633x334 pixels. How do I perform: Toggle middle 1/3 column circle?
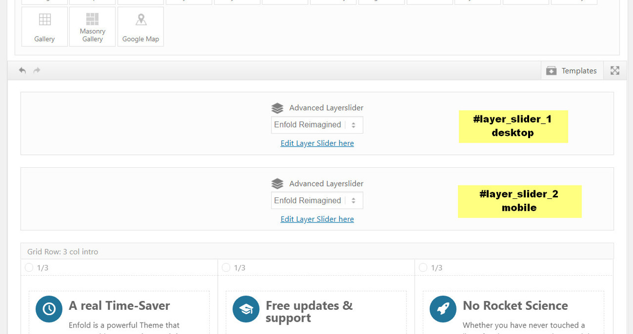click(226, 267)
